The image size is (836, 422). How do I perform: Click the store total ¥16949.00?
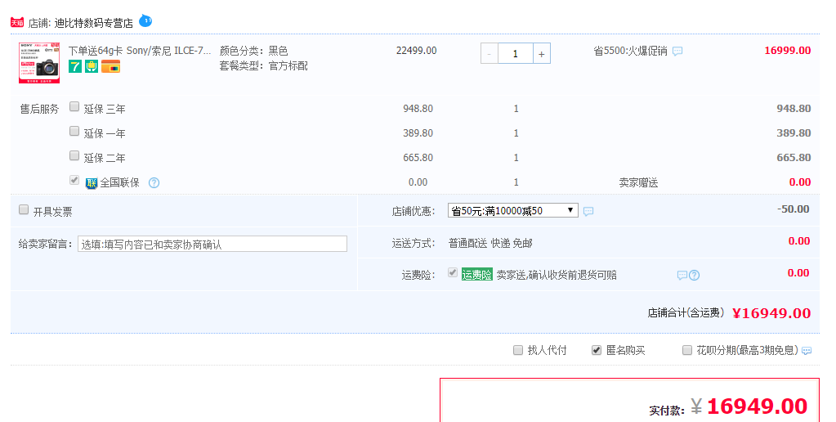point(771,314)
